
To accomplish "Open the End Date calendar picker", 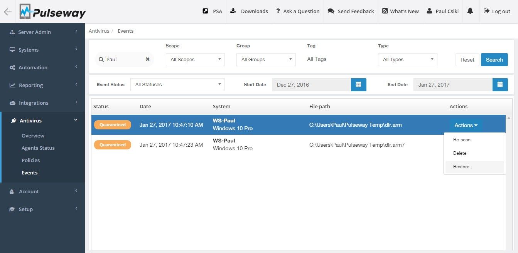I will coord(500,85).
